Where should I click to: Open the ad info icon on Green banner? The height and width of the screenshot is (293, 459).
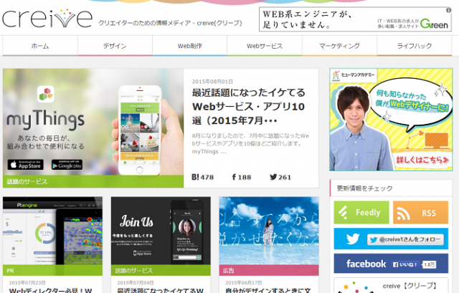point(448,10)
